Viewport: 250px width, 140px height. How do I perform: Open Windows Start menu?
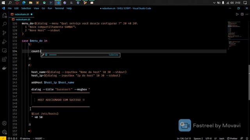pyautogui.click(x=3, y=3)
